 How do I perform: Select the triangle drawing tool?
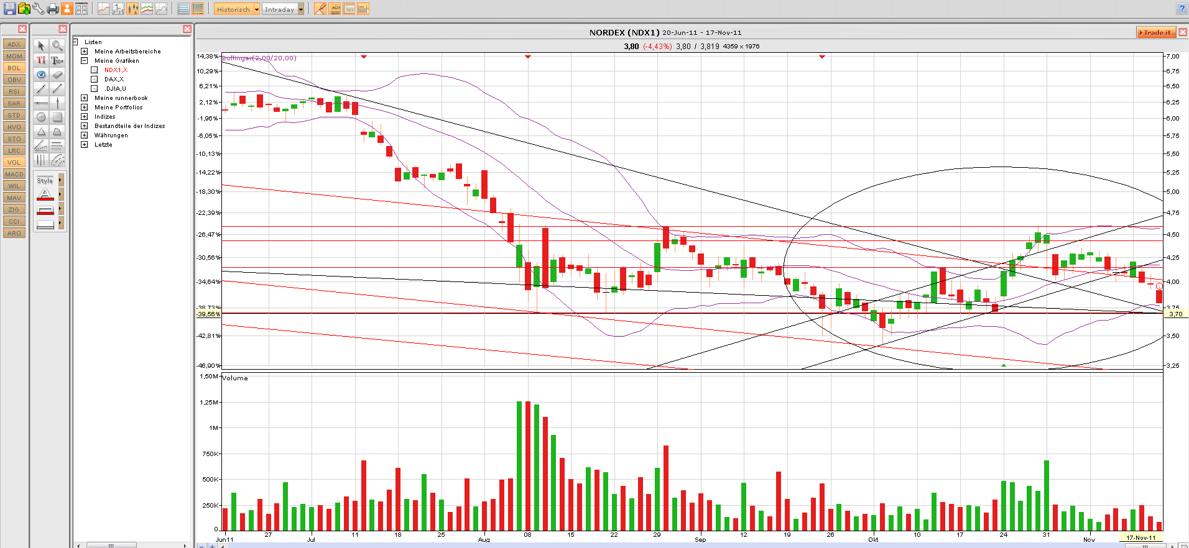[x=41, y=131]
